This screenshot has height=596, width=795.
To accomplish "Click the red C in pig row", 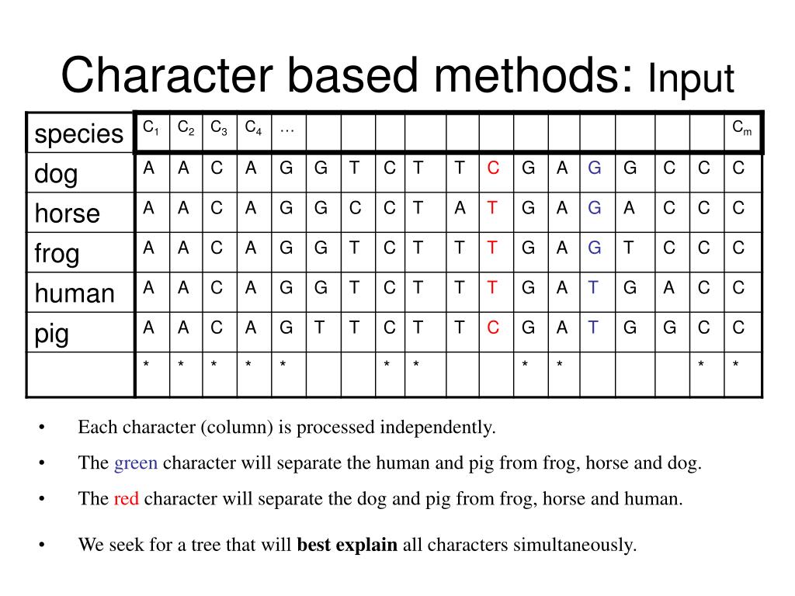I will [x=493, y=327].
